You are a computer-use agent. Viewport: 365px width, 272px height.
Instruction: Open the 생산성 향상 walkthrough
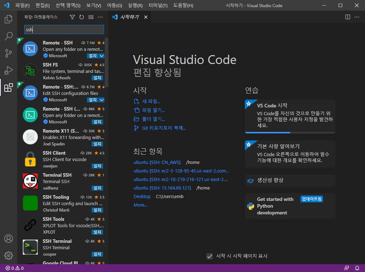click(x=290, y=180)
